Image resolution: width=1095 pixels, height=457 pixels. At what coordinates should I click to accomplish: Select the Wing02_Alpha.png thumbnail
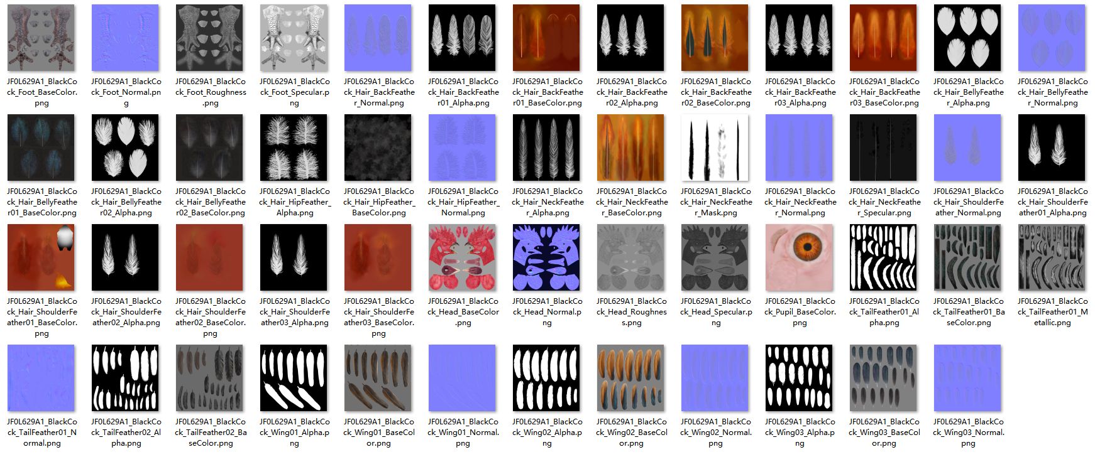click(546, 378)
